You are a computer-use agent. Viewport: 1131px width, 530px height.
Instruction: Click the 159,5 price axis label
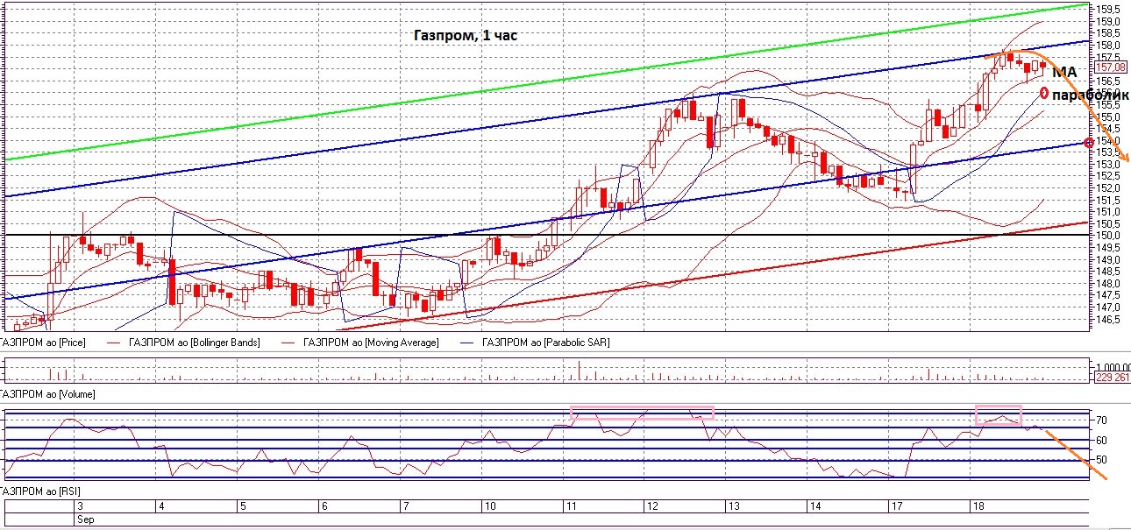pos(1107,10)
